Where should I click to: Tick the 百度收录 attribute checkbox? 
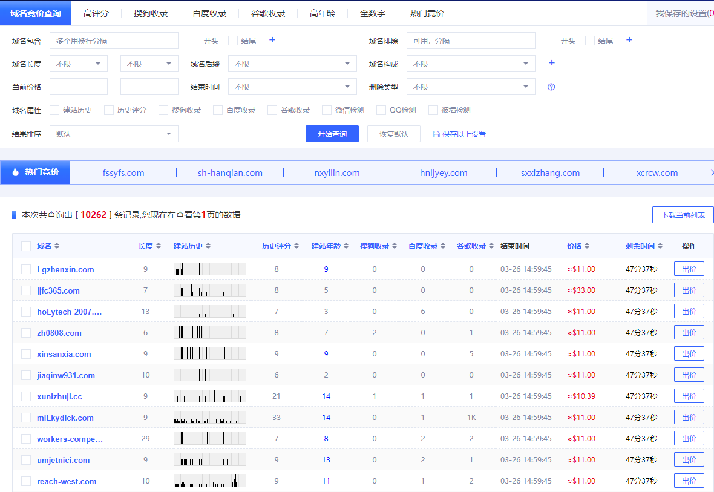click(218, 110)
